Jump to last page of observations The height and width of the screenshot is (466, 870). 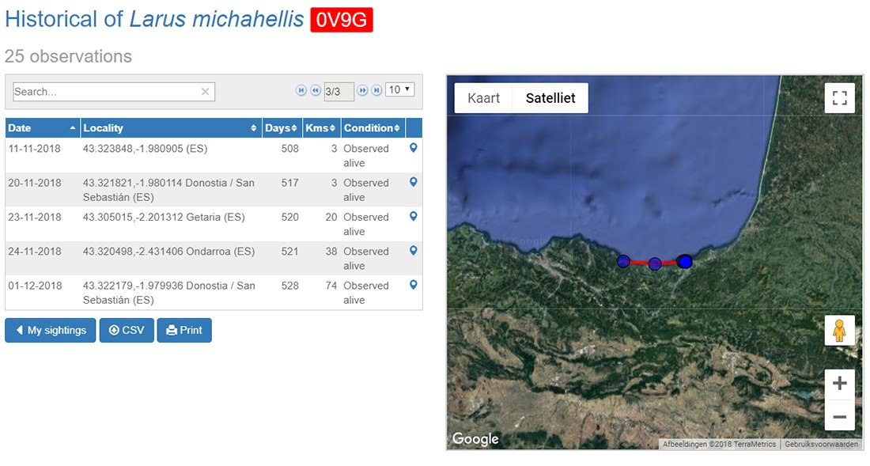tap(376, 91)
